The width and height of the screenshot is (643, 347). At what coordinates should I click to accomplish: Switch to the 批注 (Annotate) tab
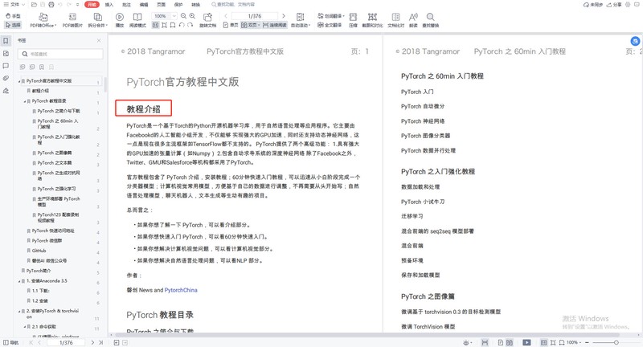[126, 5]
